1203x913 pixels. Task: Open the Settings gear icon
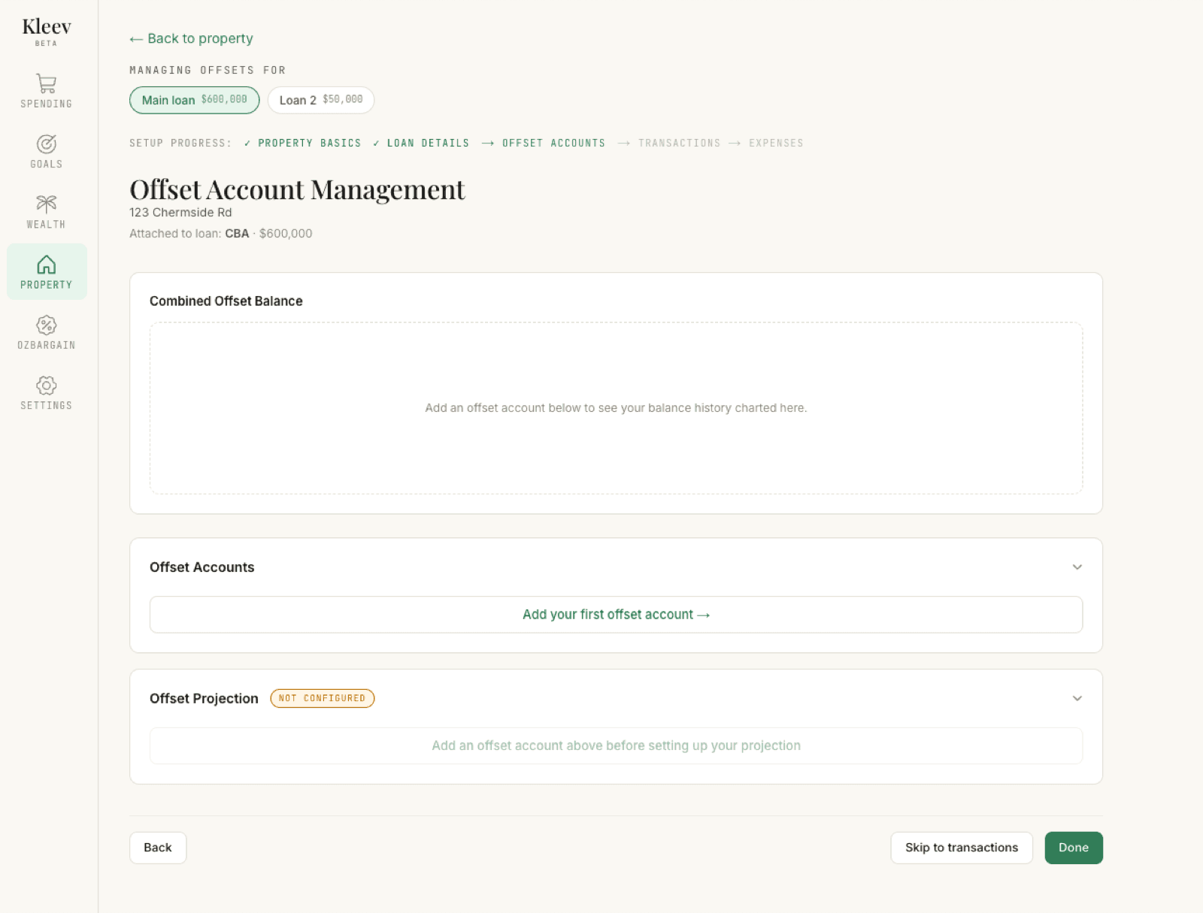[47, 385]
